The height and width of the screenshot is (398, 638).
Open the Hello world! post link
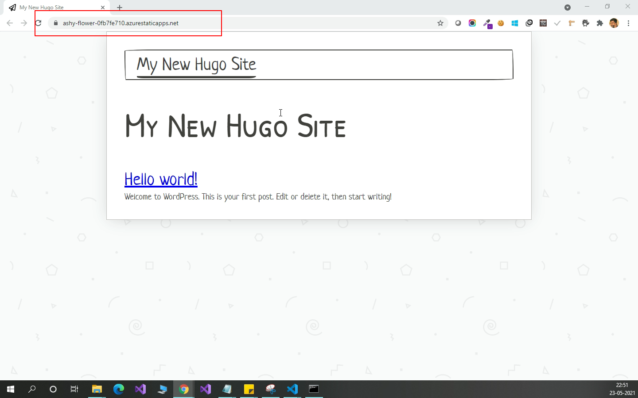pyautogui.click(x=161, y=179)
